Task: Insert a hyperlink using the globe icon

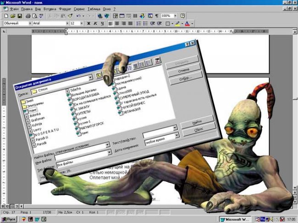Action: pyautogui.click(x=100, y=16)
